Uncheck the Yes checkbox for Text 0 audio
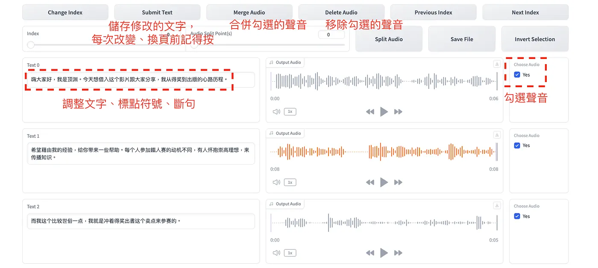The image size is (598, 268). pos(517,75)
